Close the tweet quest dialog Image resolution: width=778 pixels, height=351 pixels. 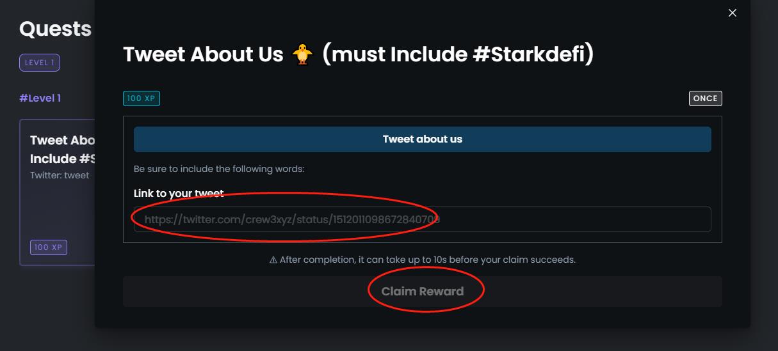733,13
